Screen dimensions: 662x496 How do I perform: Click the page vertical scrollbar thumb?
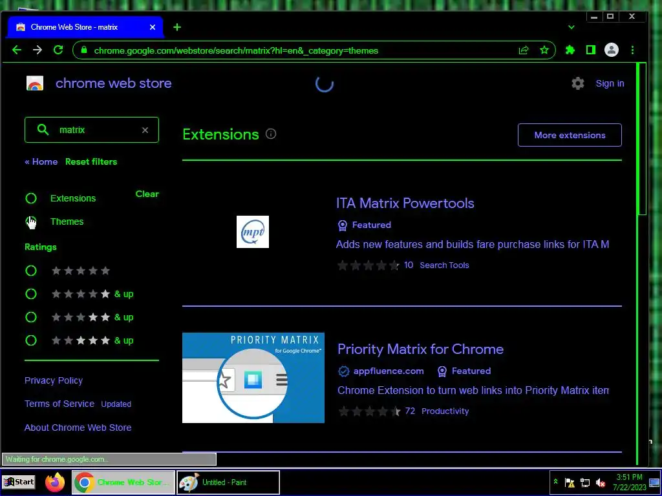[642, 139]
